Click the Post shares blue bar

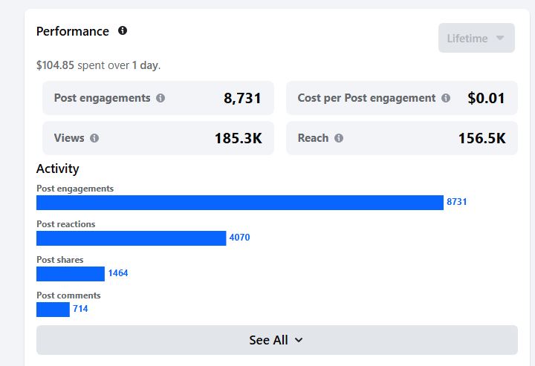[x=71, y=274]
